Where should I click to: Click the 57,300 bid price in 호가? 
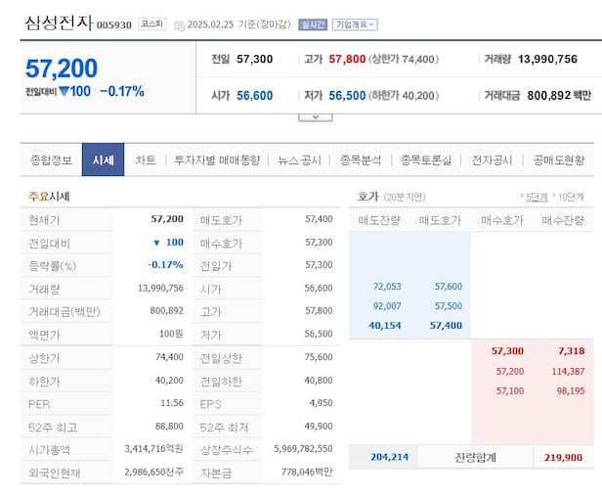click(x=507, y=350)
